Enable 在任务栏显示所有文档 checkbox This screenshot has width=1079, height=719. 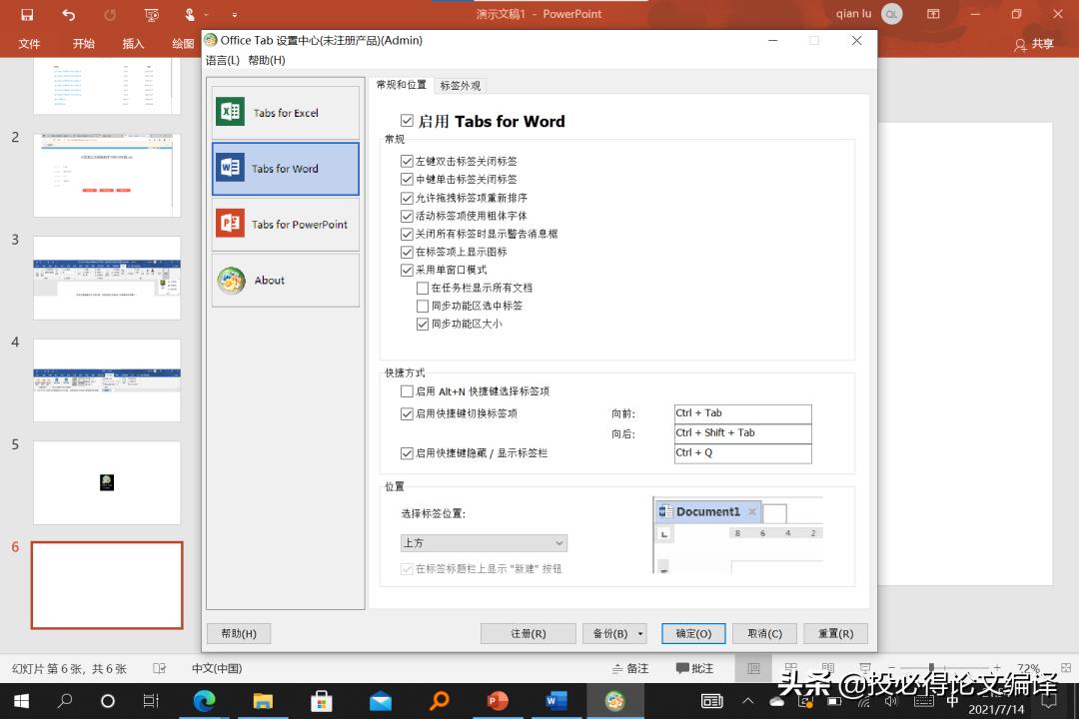click(423, 288)
